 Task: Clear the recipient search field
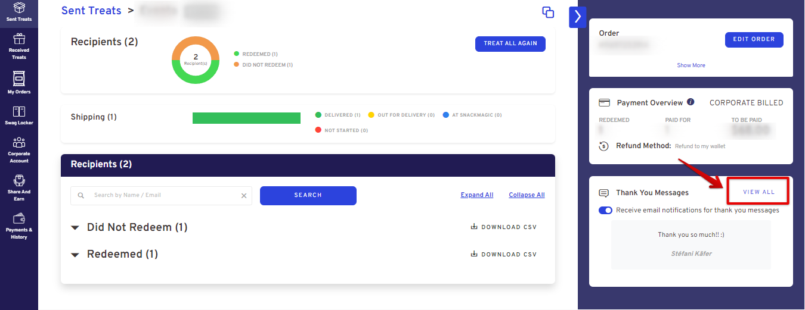click(243, 196)
